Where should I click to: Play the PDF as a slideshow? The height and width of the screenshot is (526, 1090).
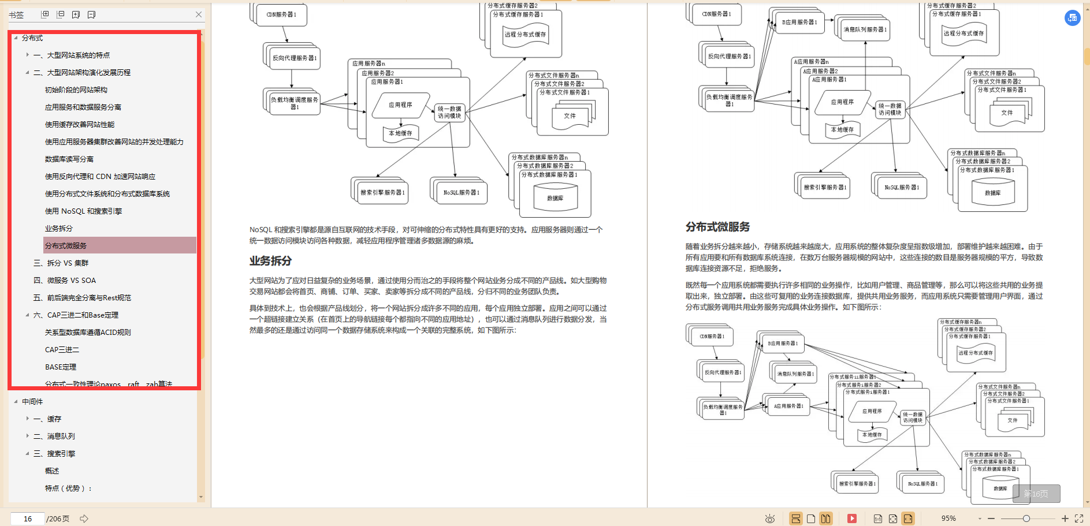point(852,518)
